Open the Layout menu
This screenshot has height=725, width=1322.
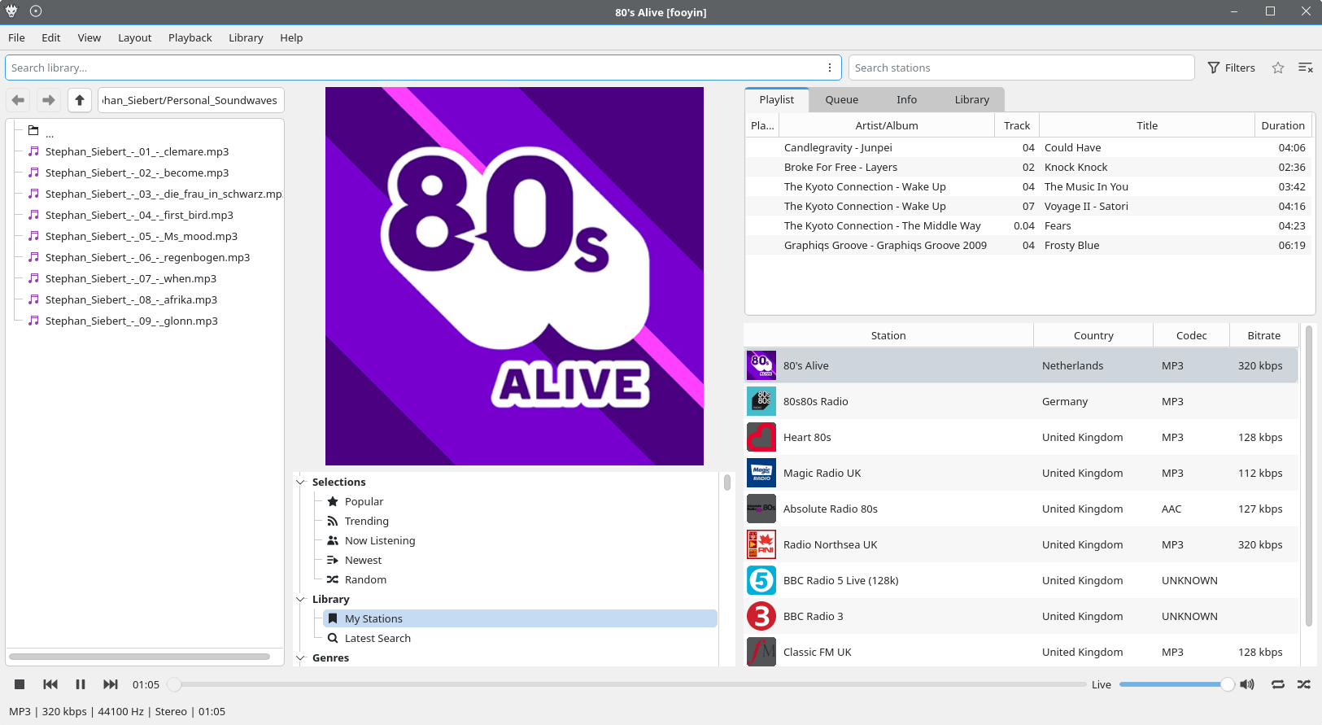coord(134,37)
